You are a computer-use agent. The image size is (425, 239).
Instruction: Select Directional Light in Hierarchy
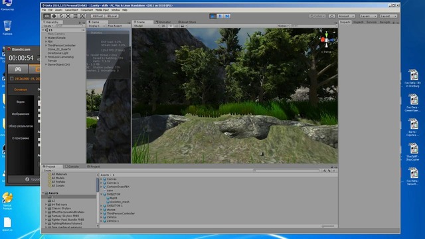click(x=58, y=53)
